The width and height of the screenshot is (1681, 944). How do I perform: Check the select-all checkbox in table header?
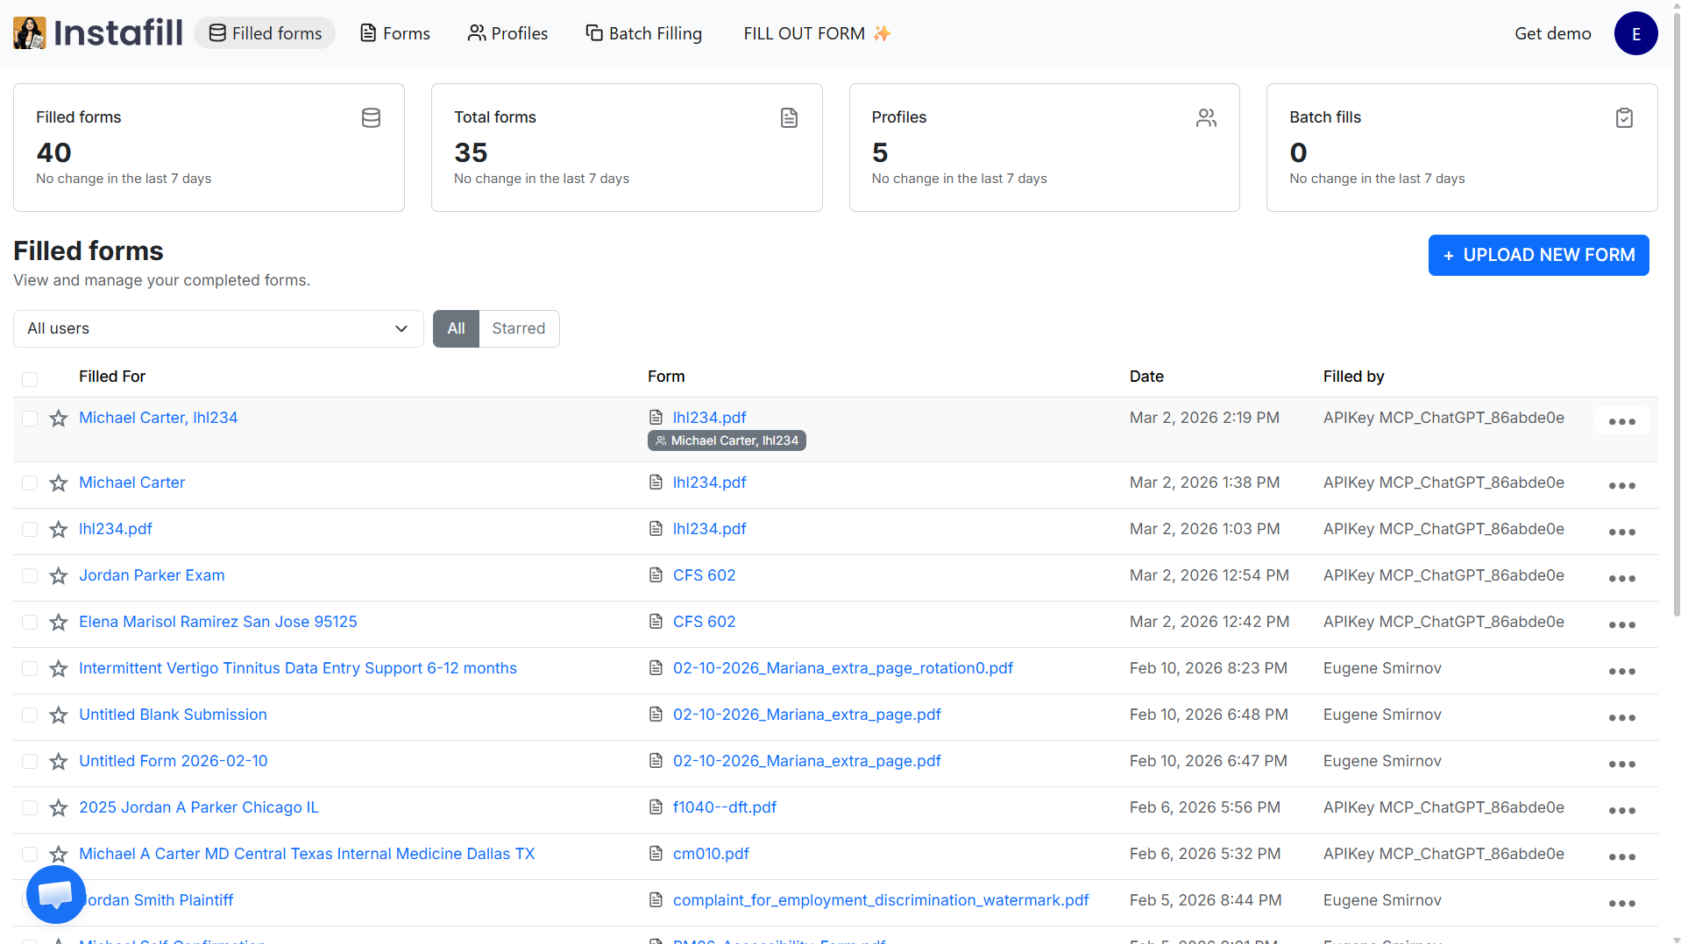coord(30,379)
